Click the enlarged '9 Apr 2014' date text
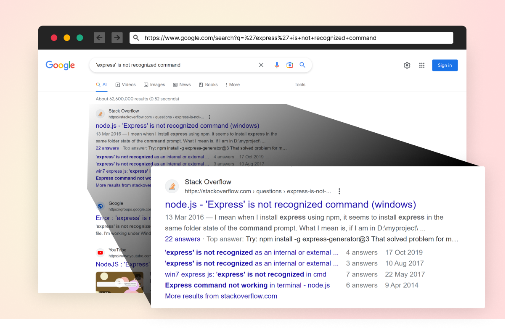506x331 pixels. point(402,285)
